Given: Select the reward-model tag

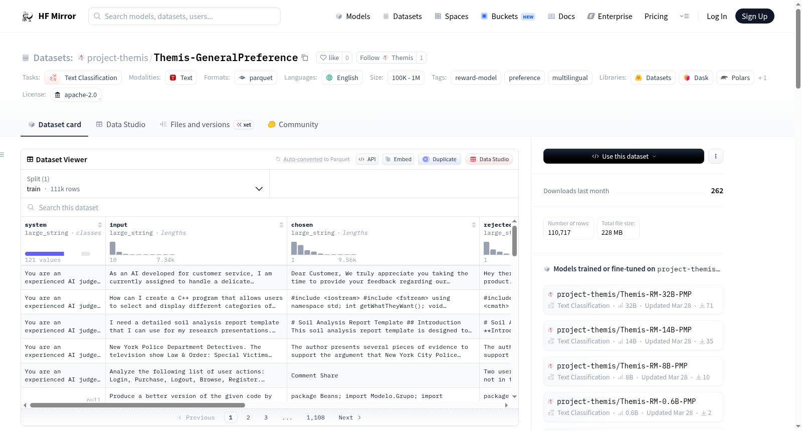Looking at the screenshot, I should click(x=476, y=78).
